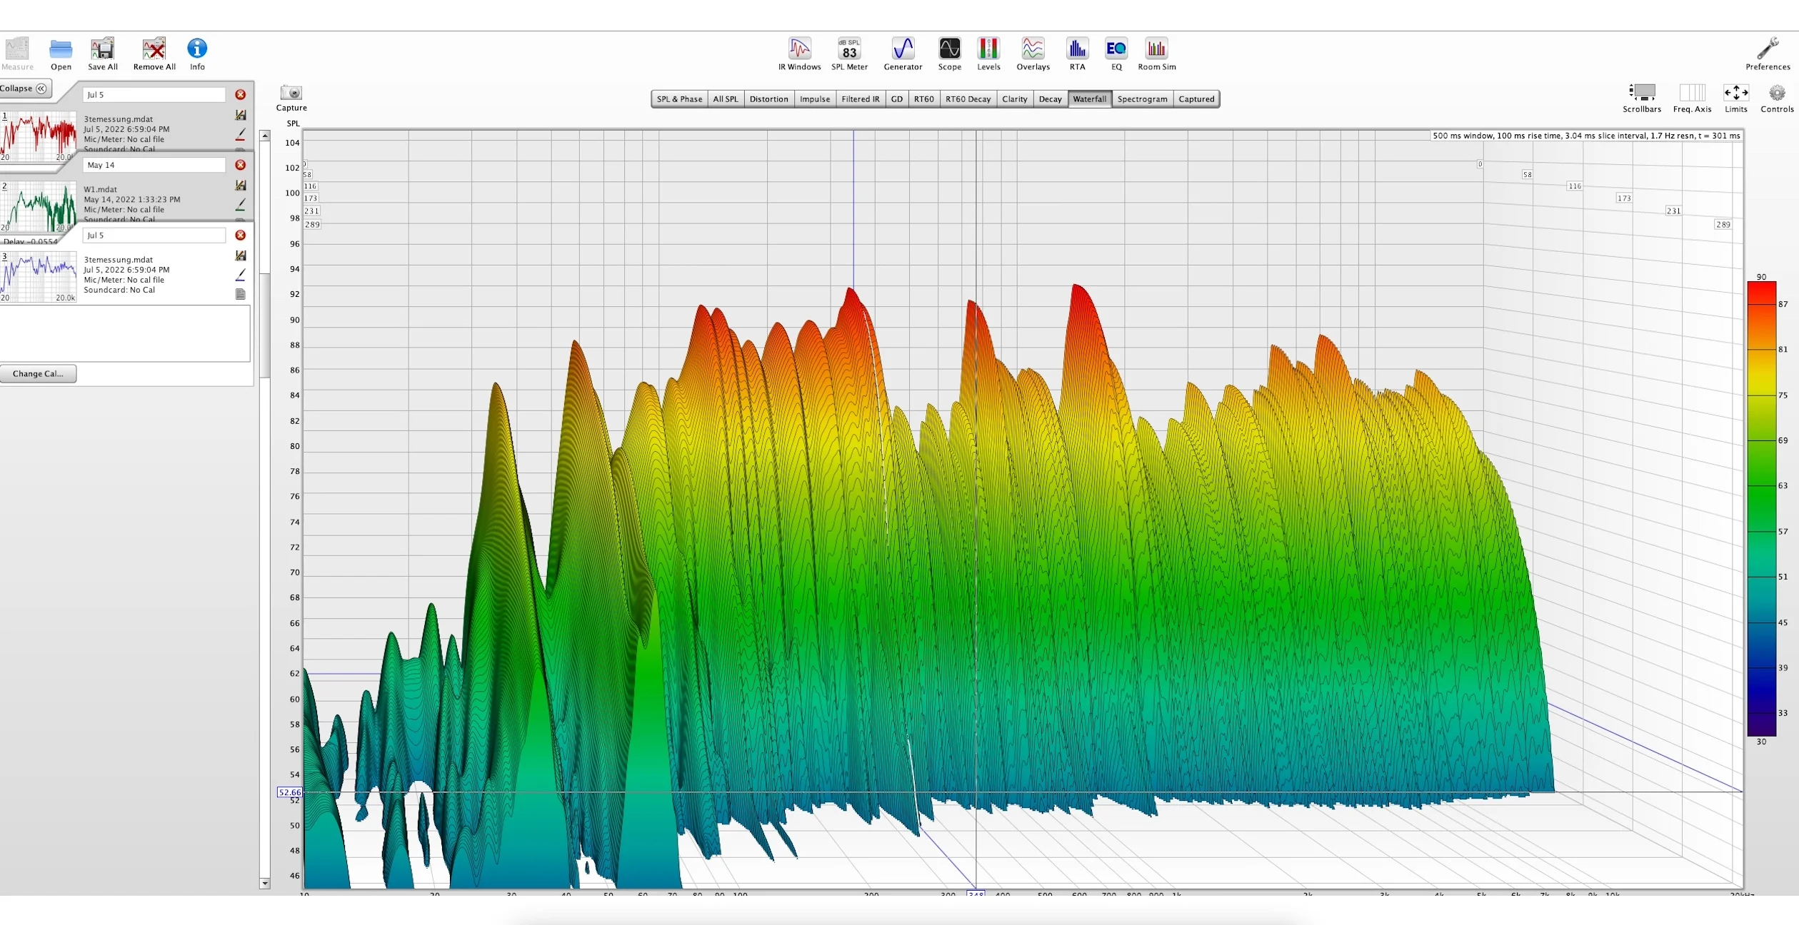Viewport: 1799px width, 925px height.
Task: Click Save All measurements icon
Action: point(103,54)
